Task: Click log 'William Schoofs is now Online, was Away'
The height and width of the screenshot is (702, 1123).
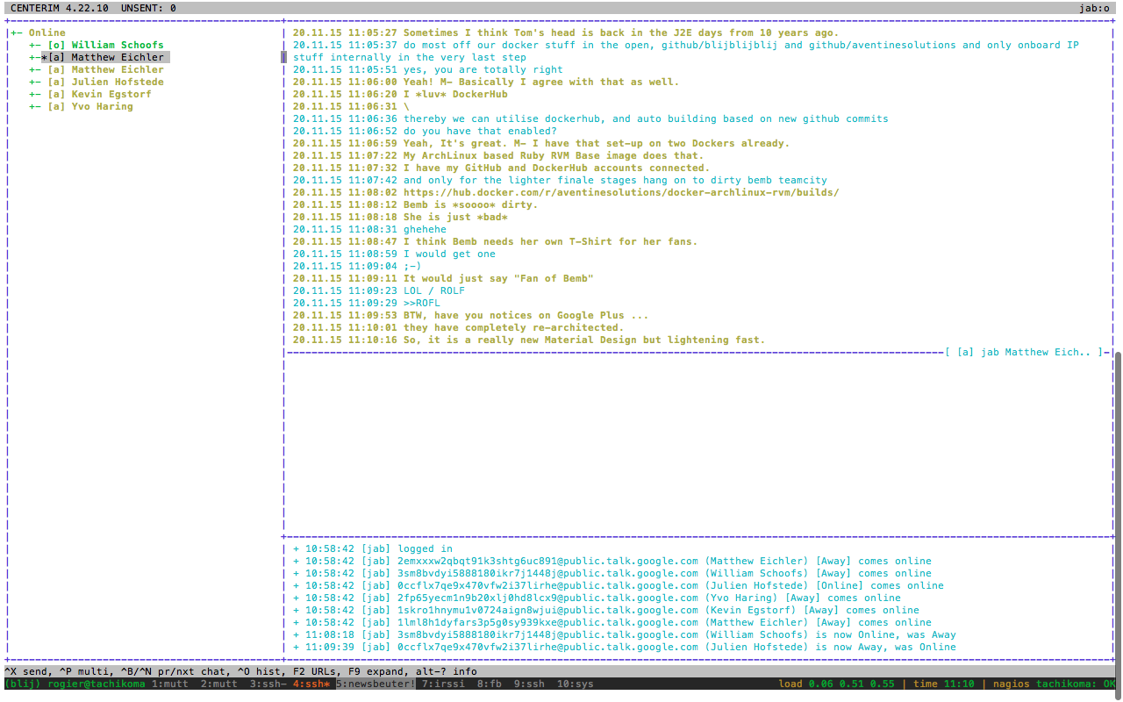Action: coord(625,634)
